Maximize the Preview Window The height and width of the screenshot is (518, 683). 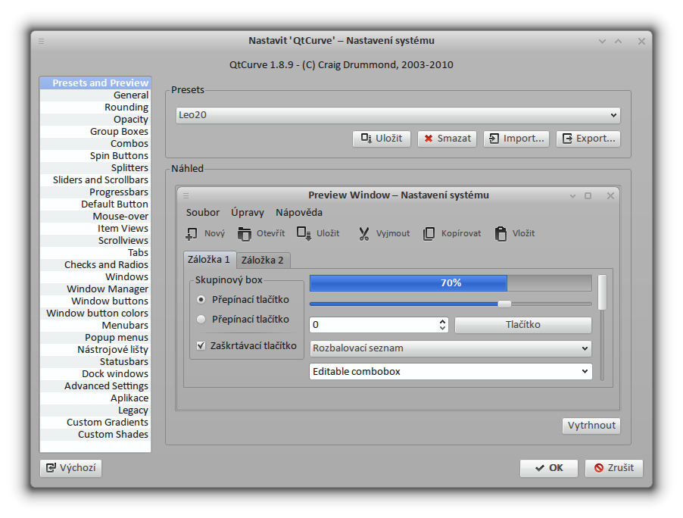coord(588,195)
